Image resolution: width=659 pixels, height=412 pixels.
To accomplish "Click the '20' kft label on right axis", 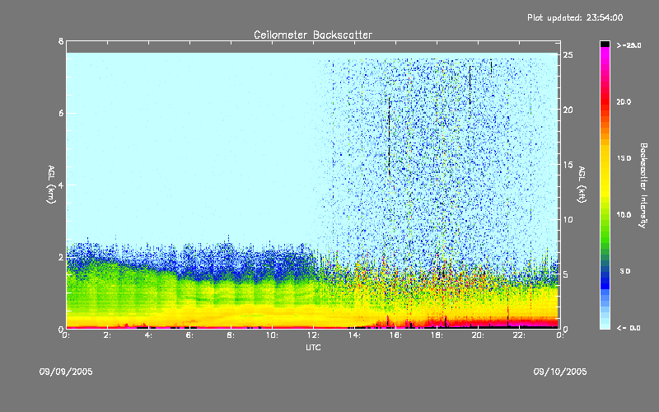I will point(568,110).
